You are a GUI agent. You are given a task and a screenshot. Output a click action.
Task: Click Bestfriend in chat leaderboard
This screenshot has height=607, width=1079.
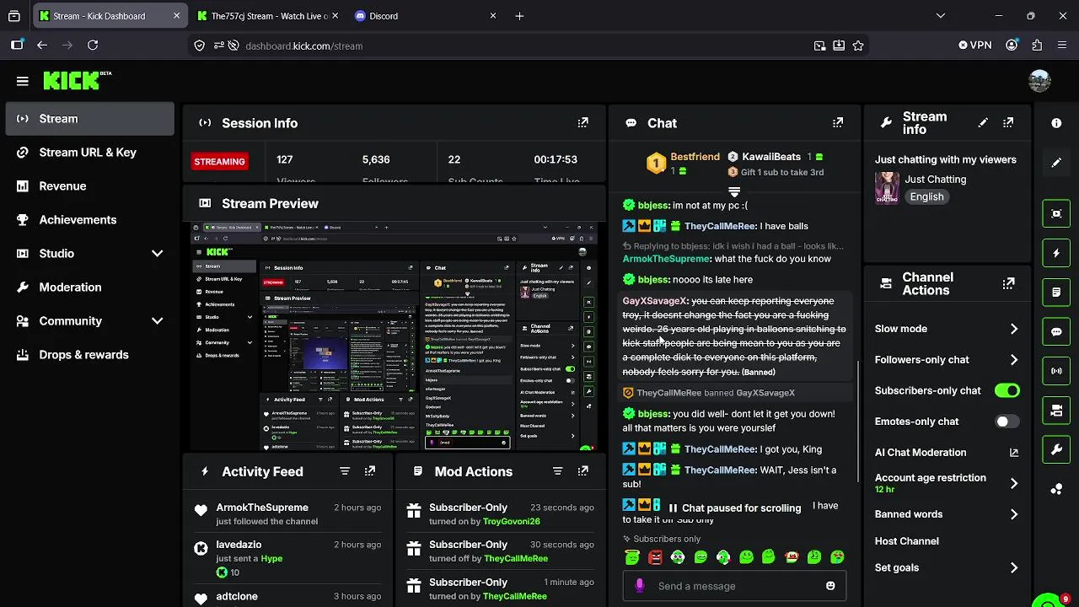pyautogui.click(x=695, y=157)
